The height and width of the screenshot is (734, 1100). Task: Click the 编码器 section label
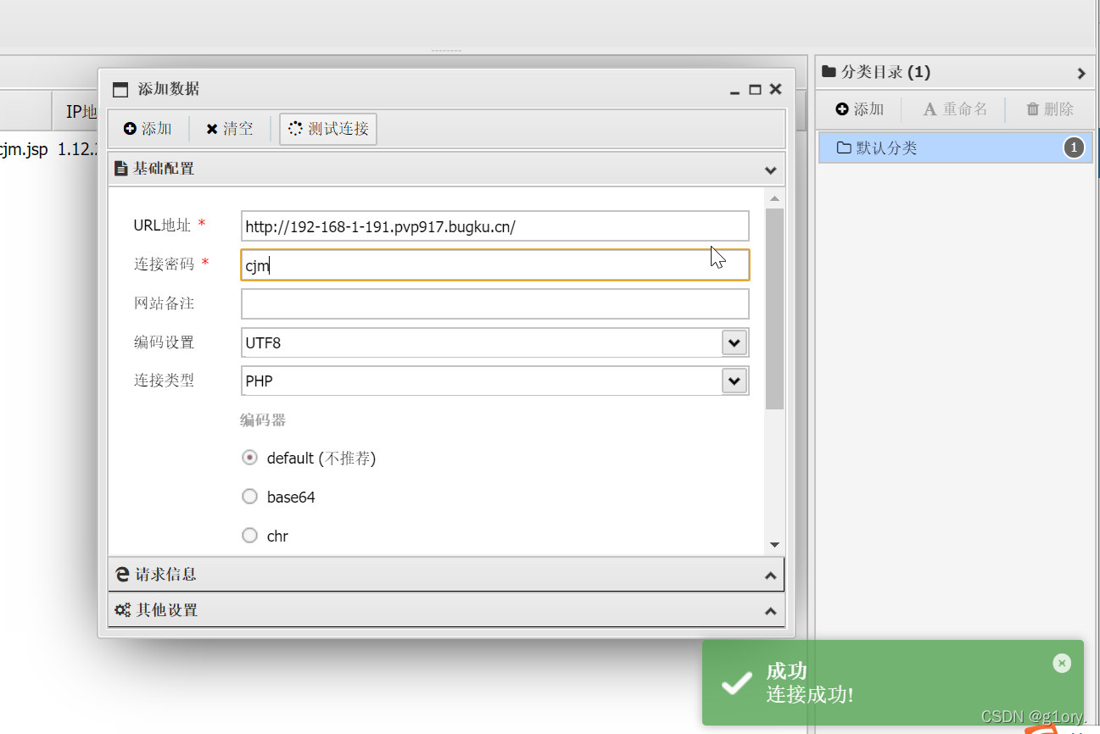tap(263, 420)
